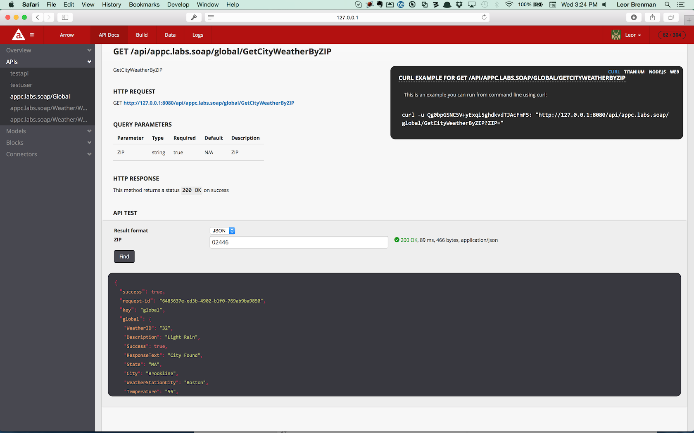The width and height of the screenshot is (694, 433).
Task: Click the Safari address bar showing 127.0.0.1
Action: pyautogui.click(x=347, y=17)
